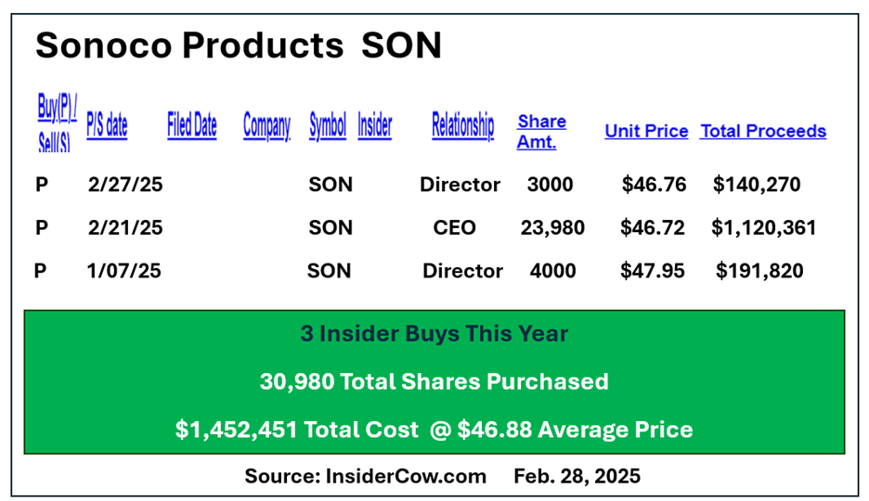Viewport: 869px width, 501px height.
Task: Open the Unit Price header link
Action: click(646, 132)
